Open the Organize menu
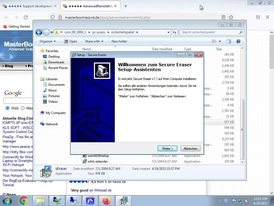Viewport: 274px width, 206px height. click(48, 41)
